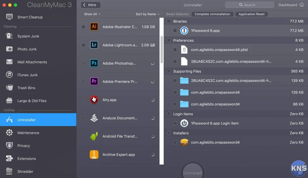Image resolution: width=308 pixels, height=178 pixels.
Task: Tick the 1Password 6.app checkbox
Action: [x=175, y=31]
